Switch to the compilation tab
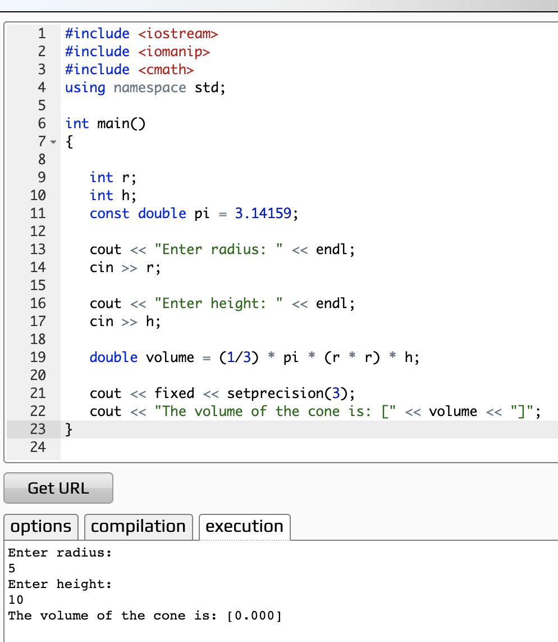Screen dimensions: 558x642 pyautogui.click(x=138, y=527)
